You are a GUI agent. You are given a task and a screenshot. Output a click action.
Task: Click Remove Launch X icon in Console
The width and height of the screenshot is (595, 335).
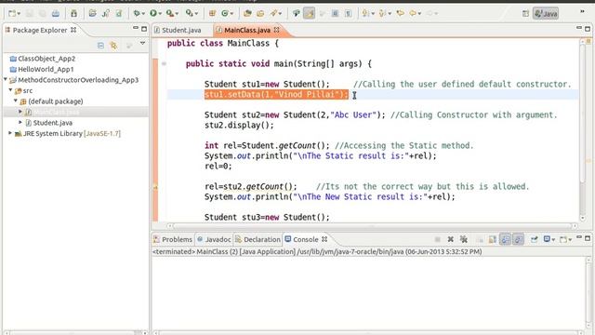(x=450, y=239)
